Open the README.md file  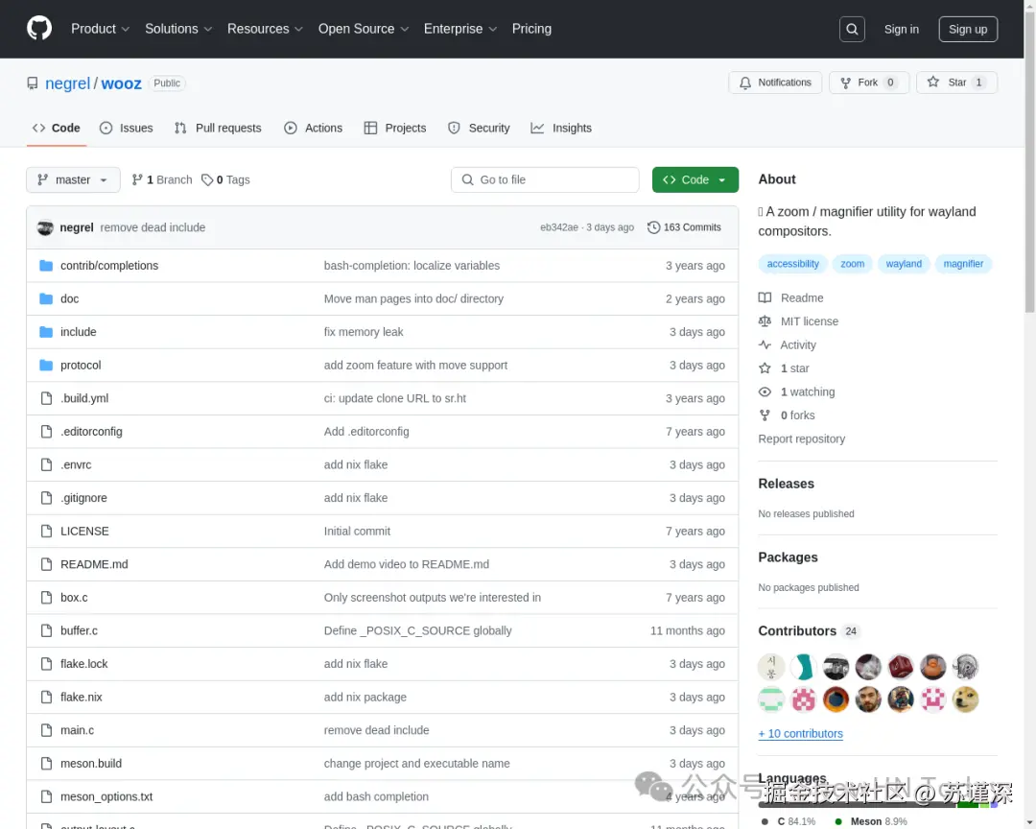pos(94,564)
